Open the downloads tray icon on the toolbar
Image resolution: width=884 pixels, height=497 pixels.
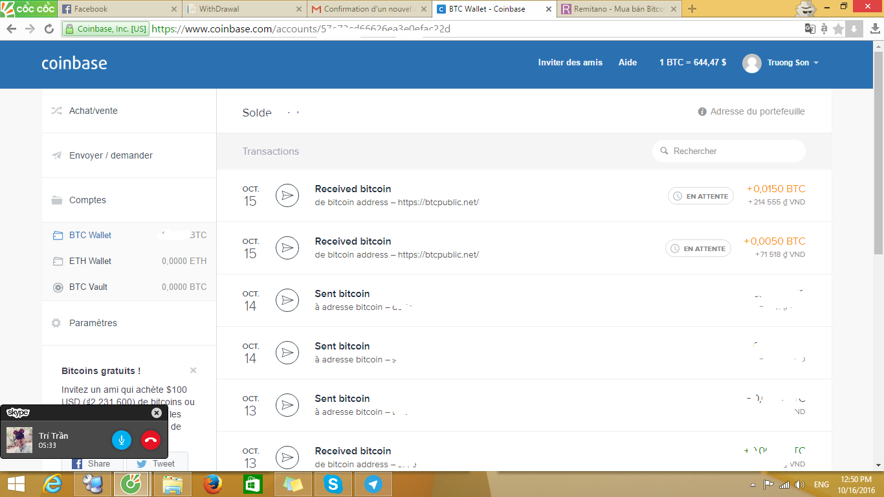(874, 29)
